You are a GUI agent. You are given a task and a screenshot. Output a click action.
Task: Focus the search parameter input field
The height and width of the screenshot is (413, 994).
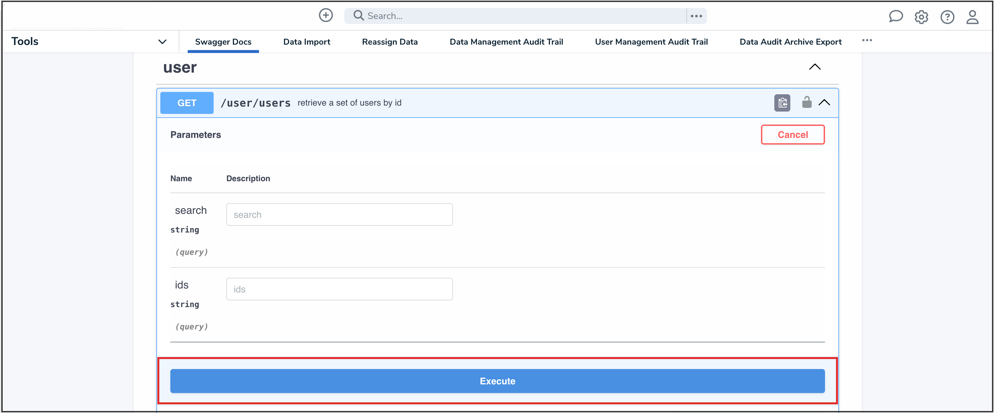coord(339,214)
